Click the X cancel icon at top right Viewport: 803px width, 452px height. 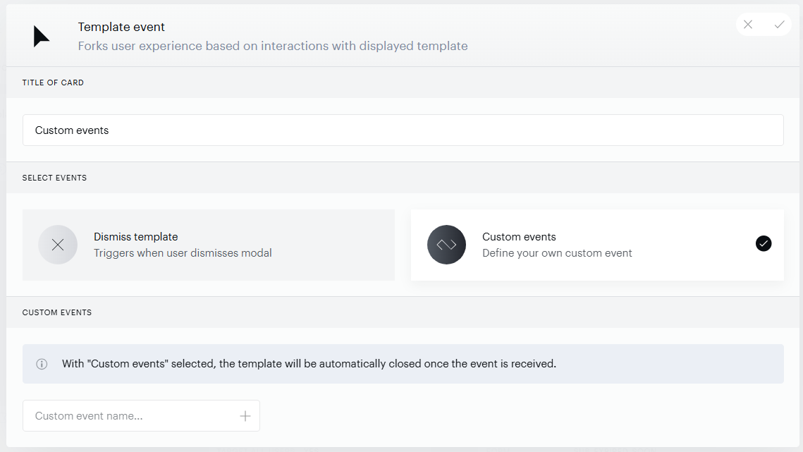click(748, 25)
